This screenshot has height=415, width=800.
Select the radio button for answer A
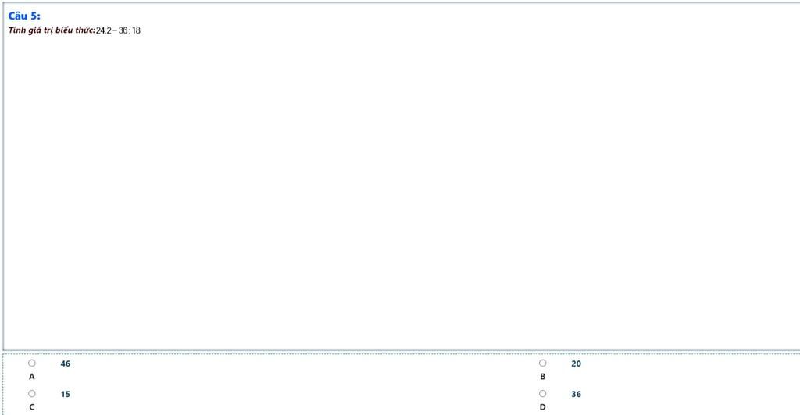(x=31, y=363)
